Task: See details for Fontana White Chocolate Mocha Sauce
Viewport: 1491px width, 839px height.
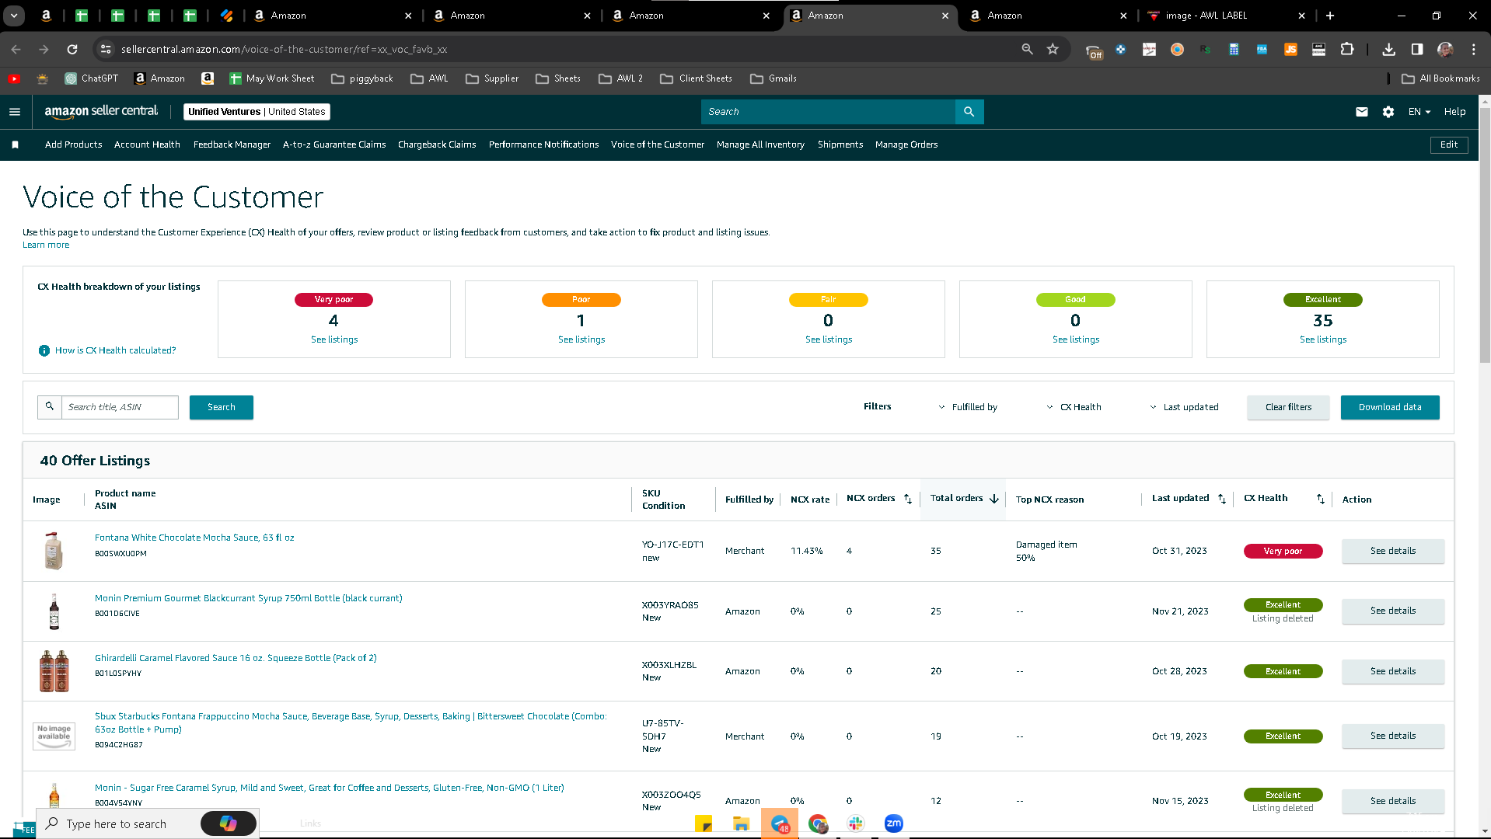Action: [x=1393, y=551]
